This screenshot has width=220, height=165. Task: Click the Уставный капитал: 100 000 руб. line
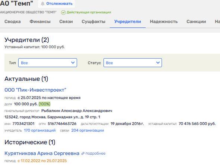[35, 47]
